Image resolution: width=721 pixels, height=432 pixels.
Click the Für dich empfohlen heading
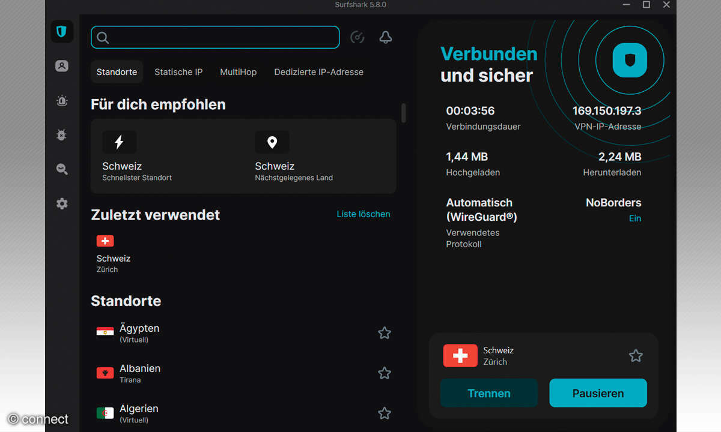158,104
